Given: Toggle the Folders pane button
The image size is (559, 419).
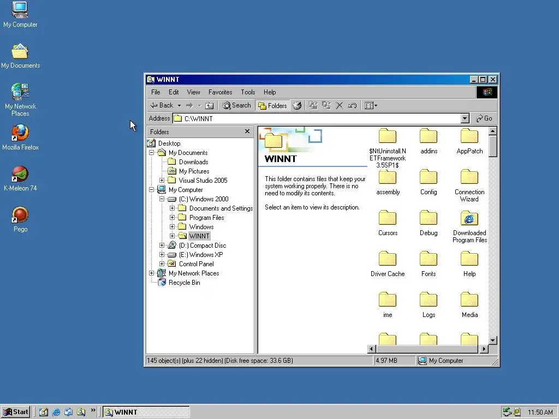Looking at the screenshot, I should click(273, 105).
